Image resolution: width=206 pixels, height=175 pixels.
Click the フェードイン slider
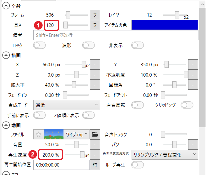(x=76, y=95)
